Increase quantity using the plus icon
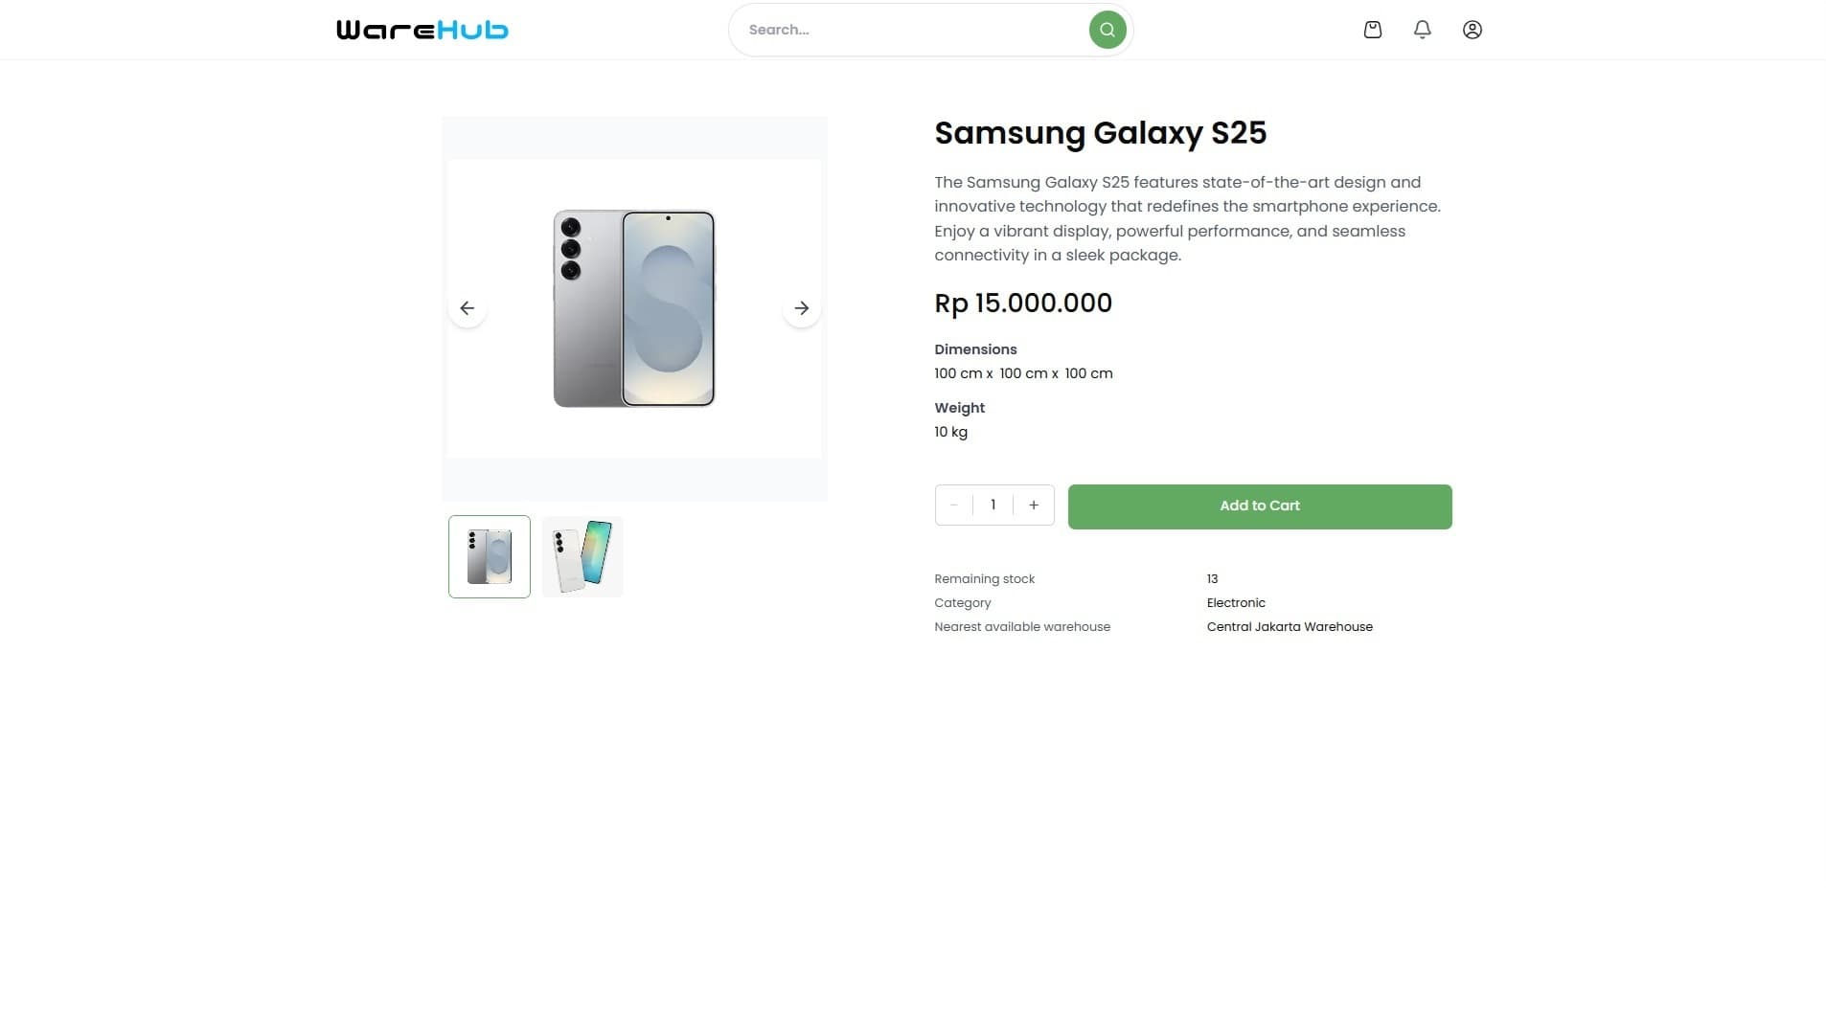The width and height of the screenshot is (1826, 1034). [1034, 505]
